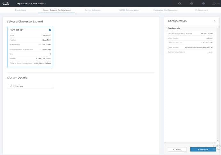The width and height of the screenshot is (221, 155).
Task: Click the NOT_SUPPORTED encryption value
Action: pos(42,63)
